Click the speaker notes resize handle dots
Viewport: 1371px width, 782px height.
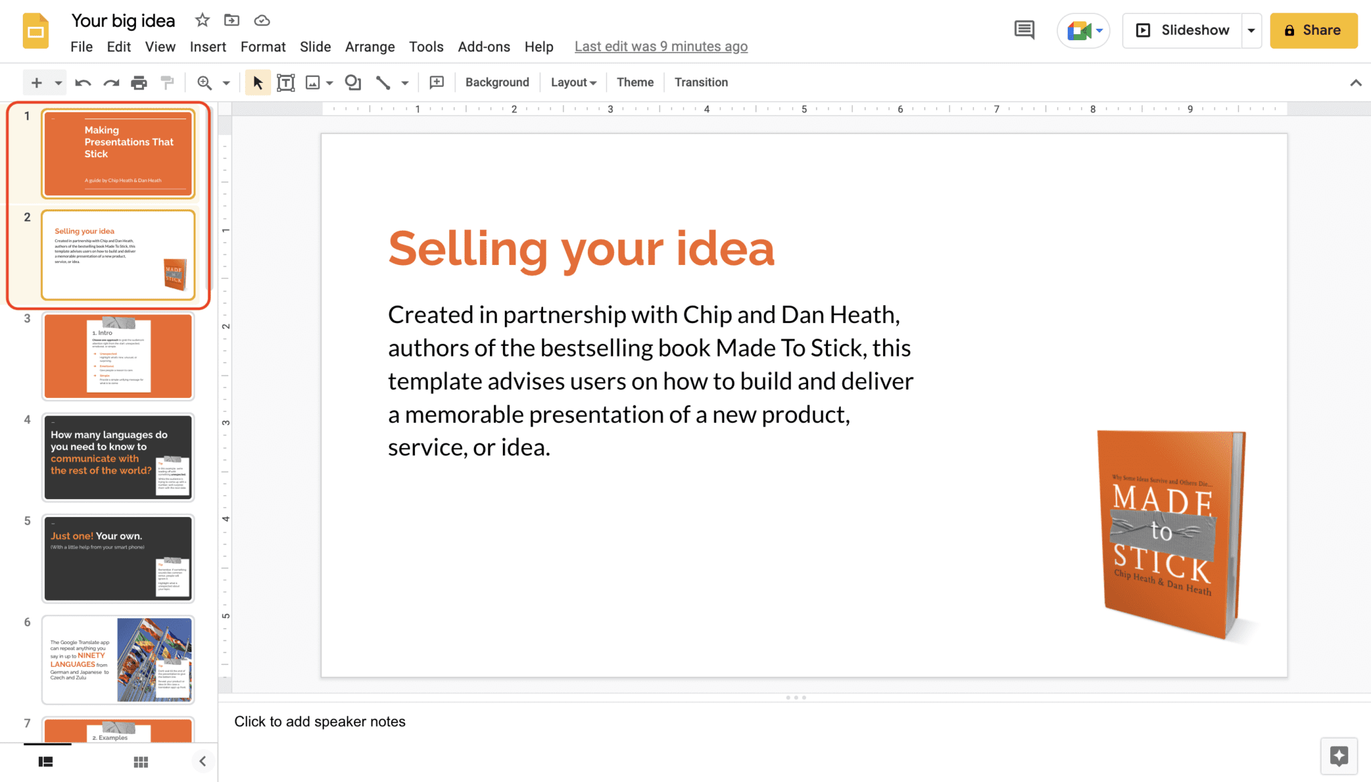coord(795,698)
